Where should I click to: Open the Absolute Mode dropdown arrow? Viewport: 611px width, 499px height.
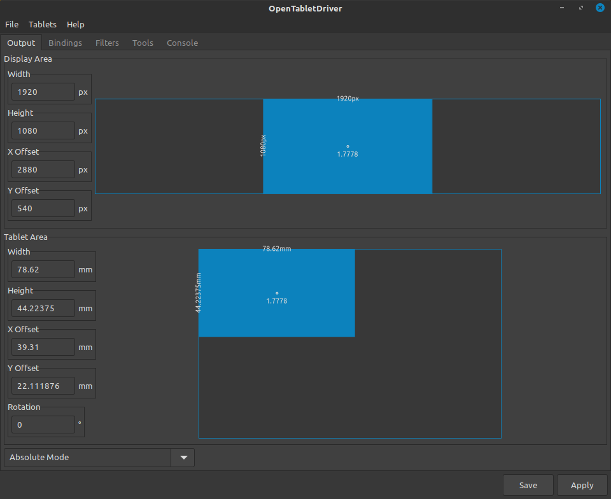(x=183, y=458)
